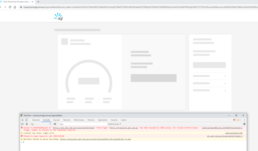
Task: Click the red error count indicator
Action: click(235, 120)
